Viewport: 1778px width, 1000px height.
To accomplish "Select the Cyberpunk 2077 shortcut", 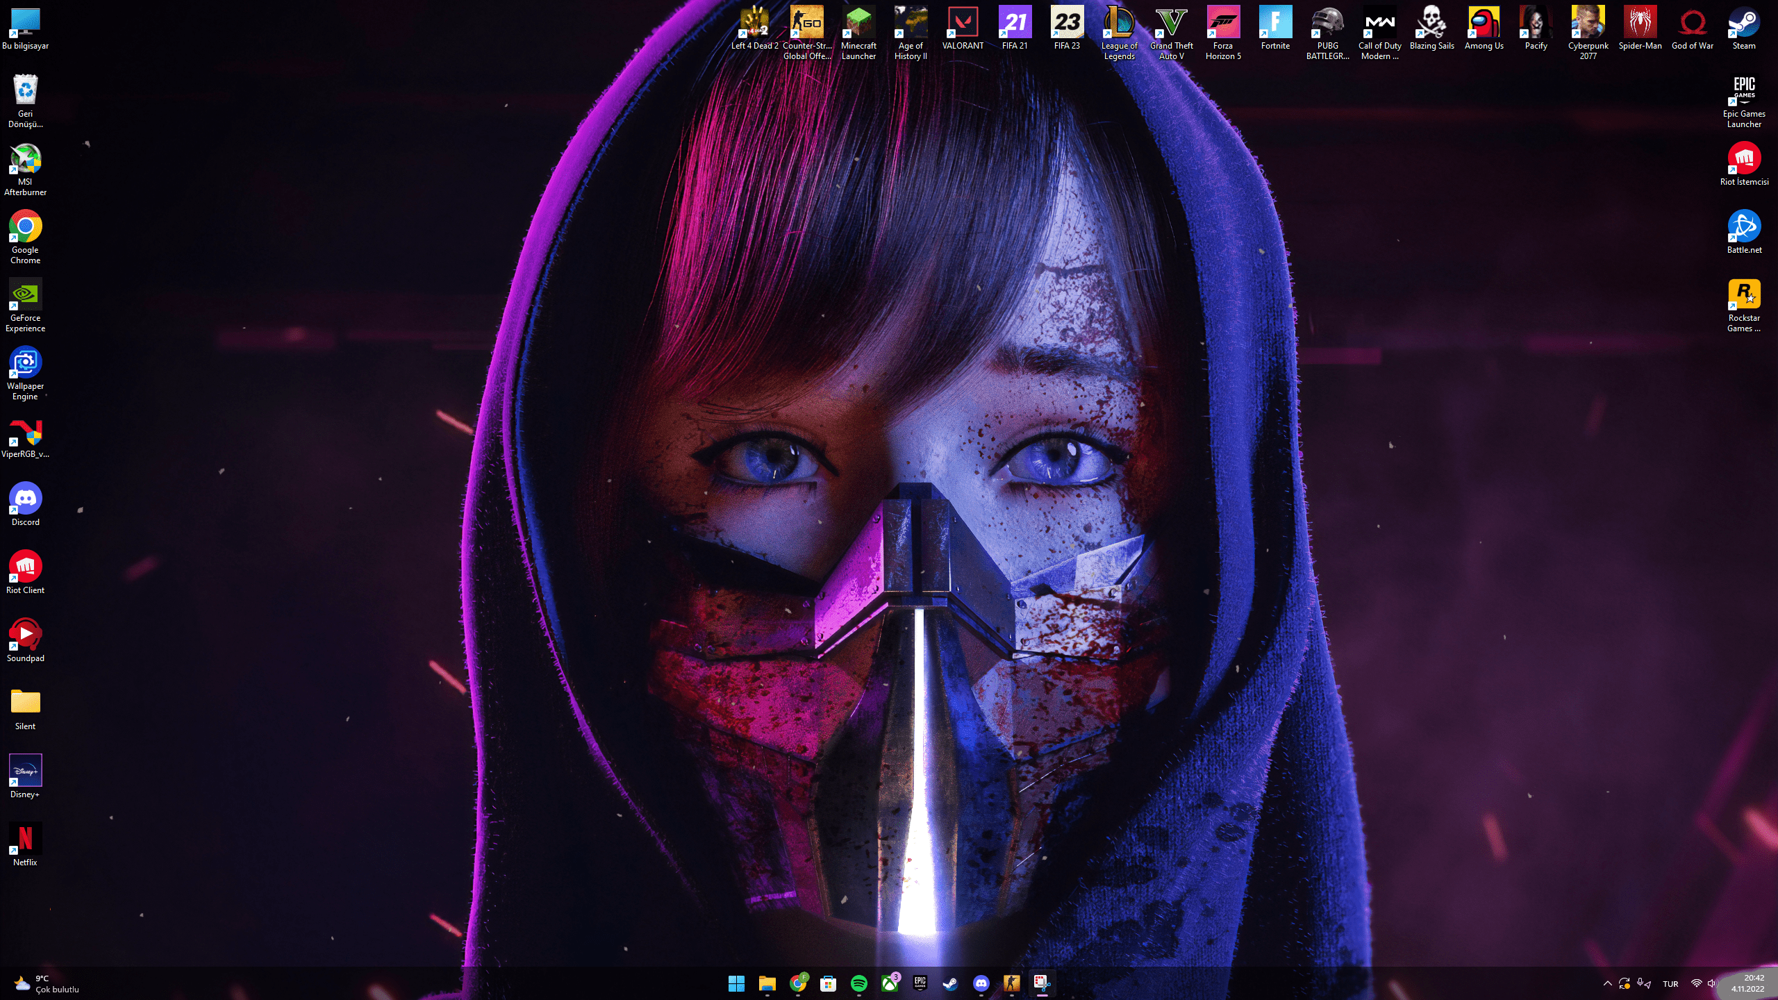I will pyautogui.click(x=1588, y=33).
